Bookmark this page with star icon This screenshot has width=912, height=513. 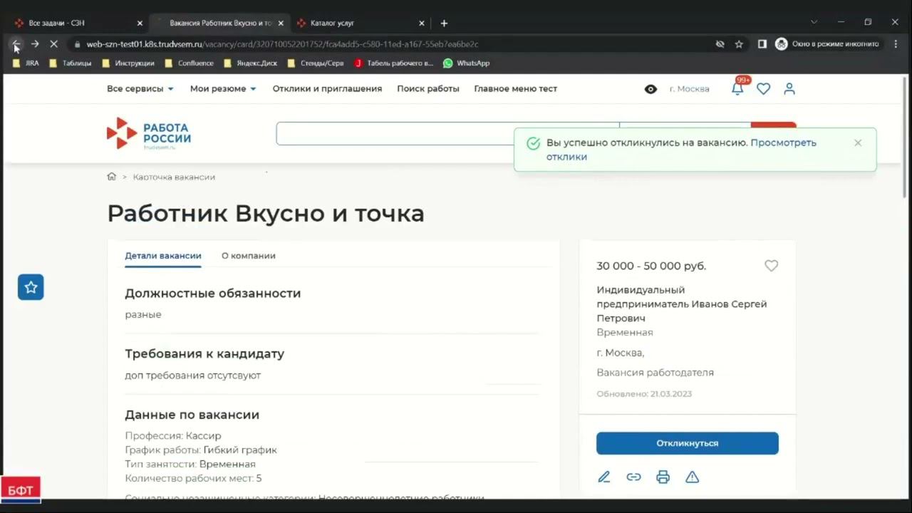(739, 44)
